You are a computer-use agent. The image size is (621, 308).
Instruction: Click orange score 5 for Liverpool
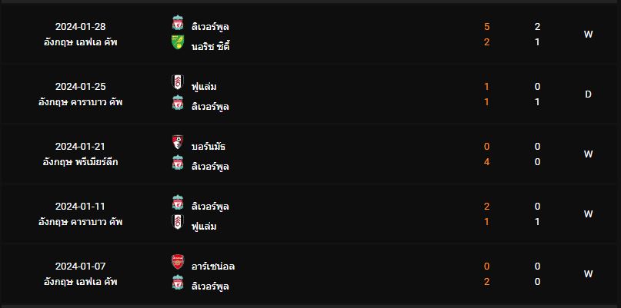point(486,26)
